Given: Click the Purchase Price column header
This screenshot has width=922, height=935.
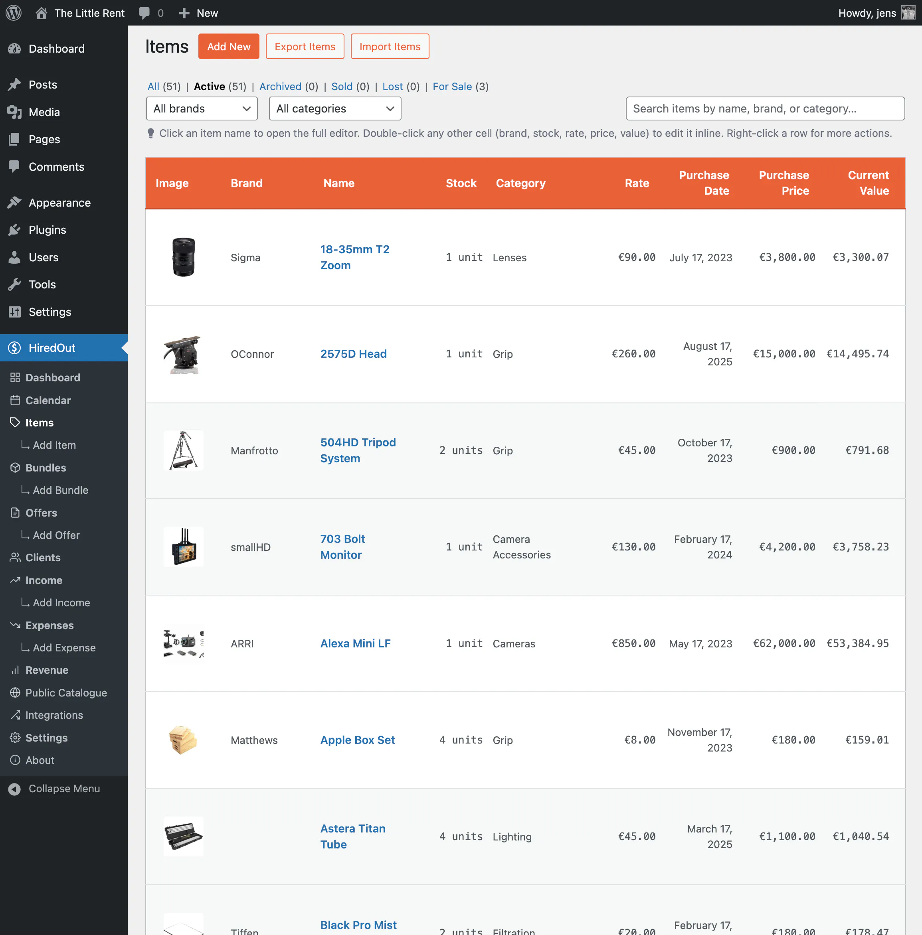Looking at the screenshot, I should (x=784, y=183).
